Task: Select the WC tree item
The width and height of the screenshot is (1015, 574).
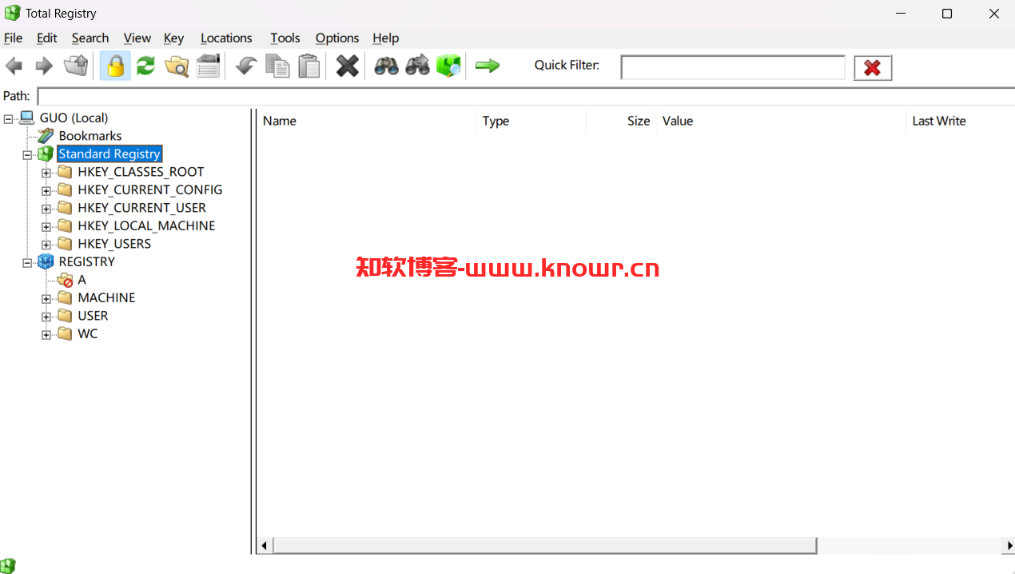Action: click(88, 333)
